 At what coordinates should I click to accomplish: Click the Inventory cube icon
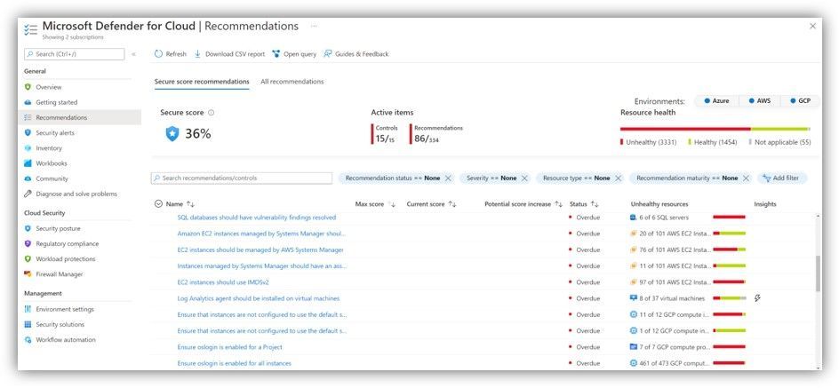28,148
